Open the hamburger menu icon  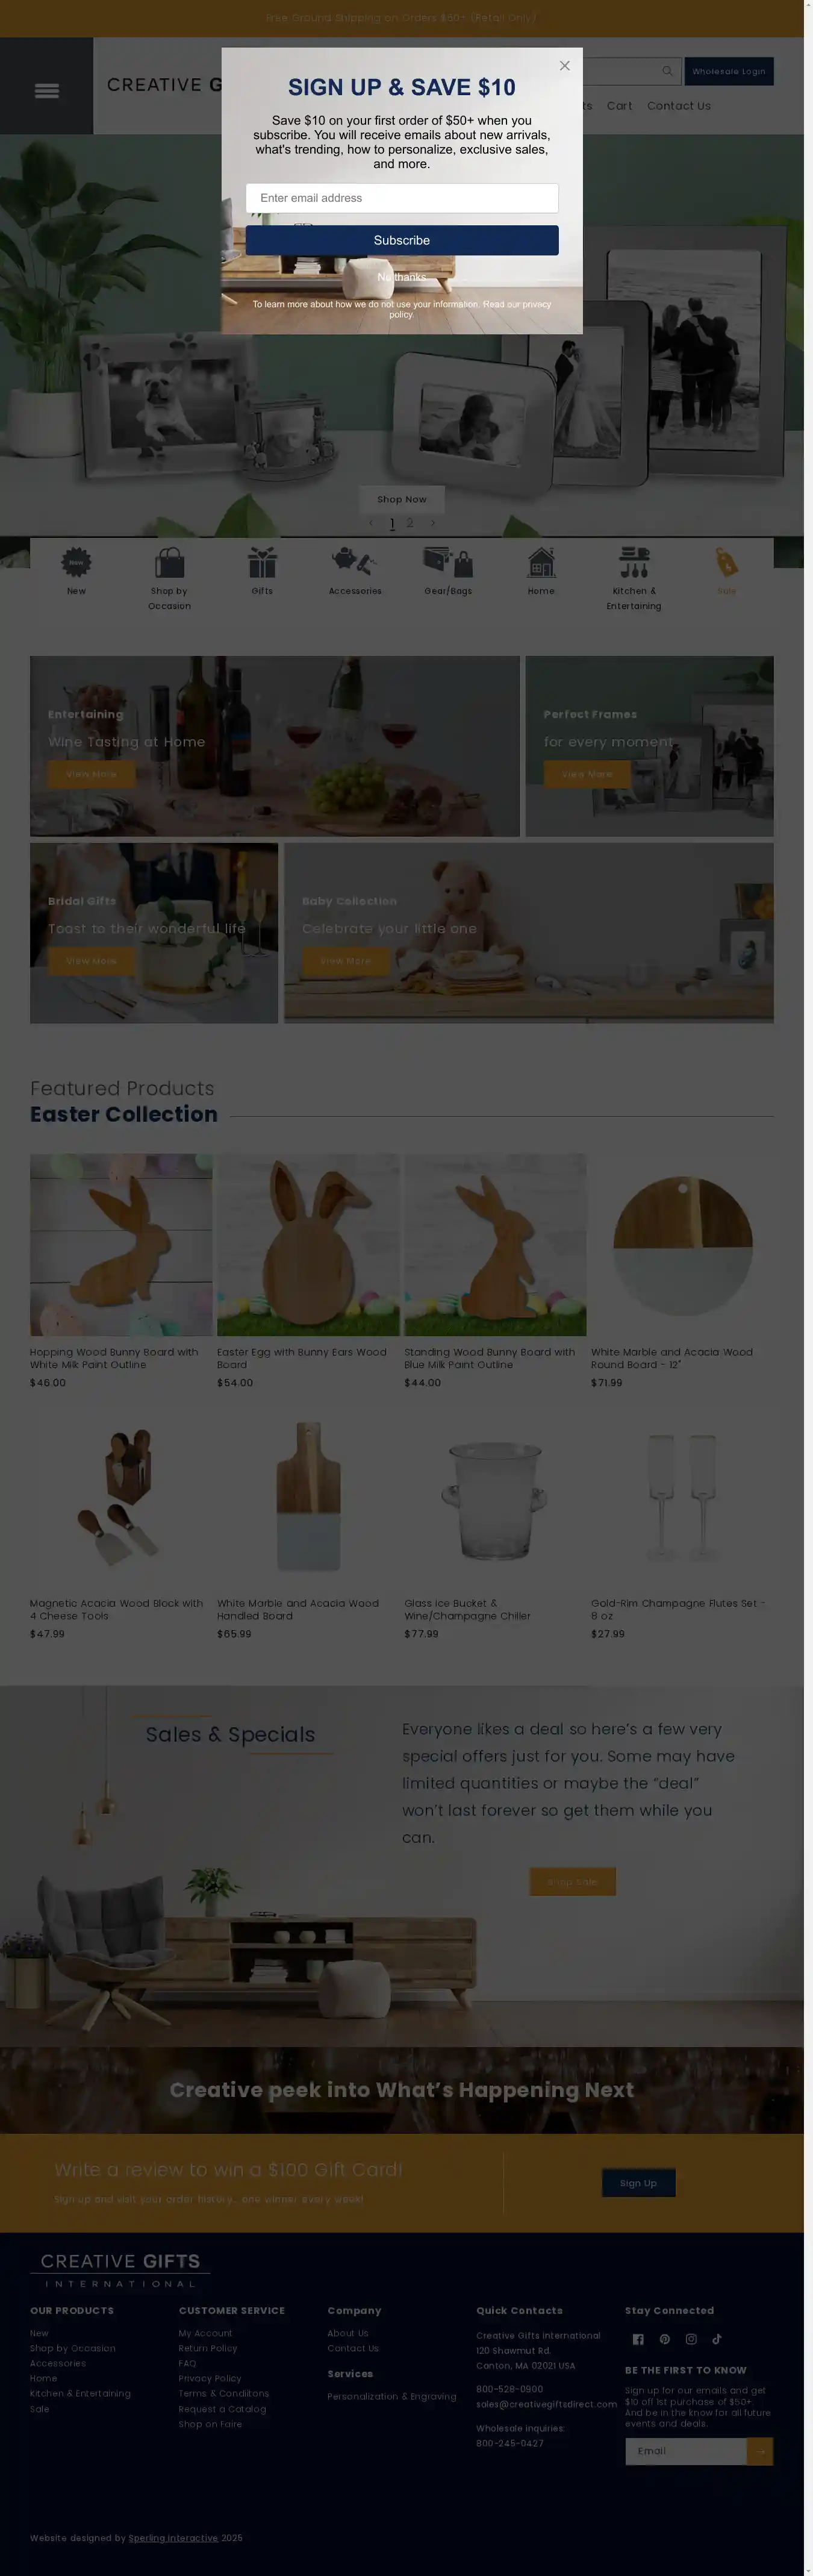point(47,91)
